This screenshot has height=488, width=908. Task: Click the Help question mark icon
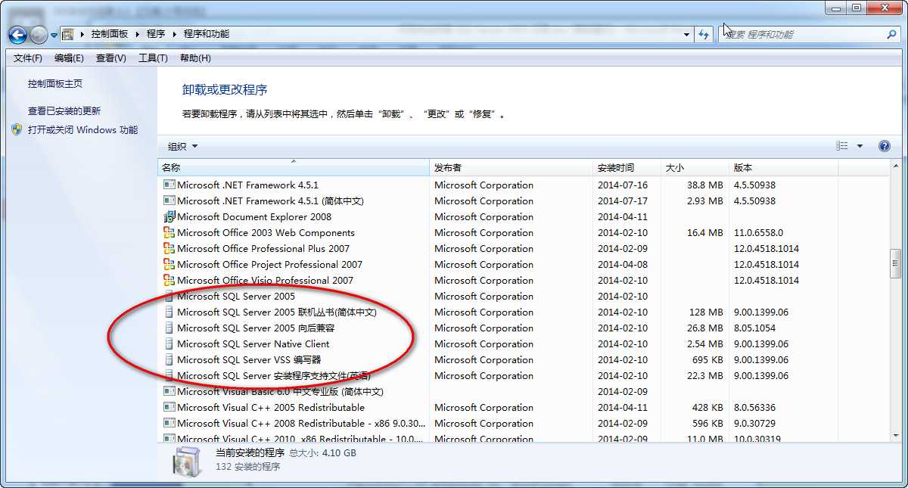(x=884, y=145)
